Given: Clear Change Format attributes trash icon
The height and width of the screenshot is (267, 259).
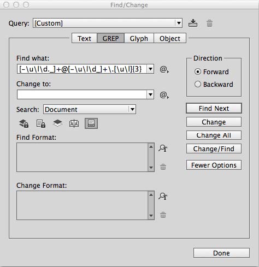Looking at the screenshot, I should tap(163, 215).
